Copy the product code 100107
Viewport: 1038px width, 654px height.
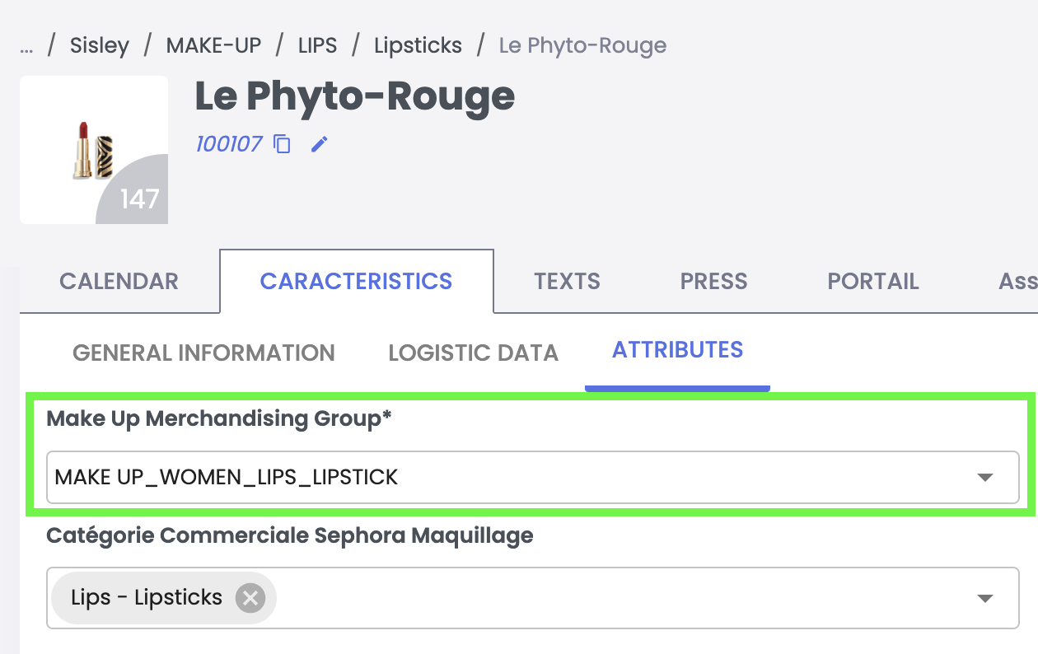point(283,144)
